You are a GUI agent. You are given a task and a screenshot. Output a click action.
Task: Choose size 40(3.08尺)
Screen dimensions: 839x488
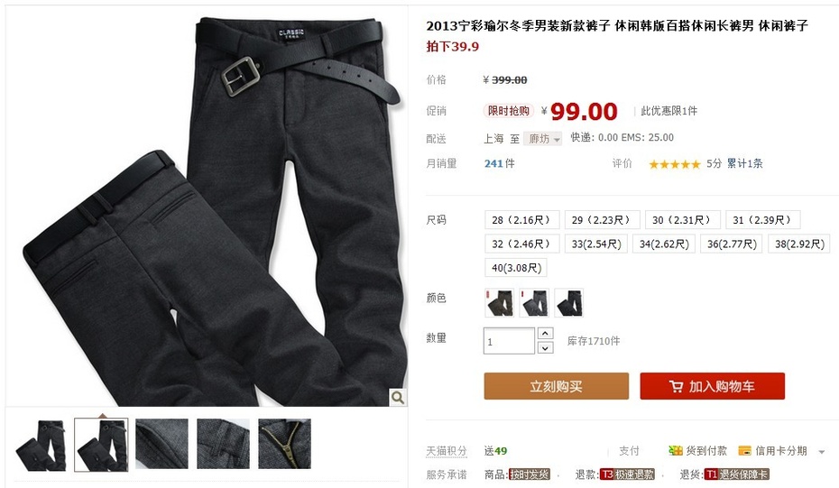516,268
